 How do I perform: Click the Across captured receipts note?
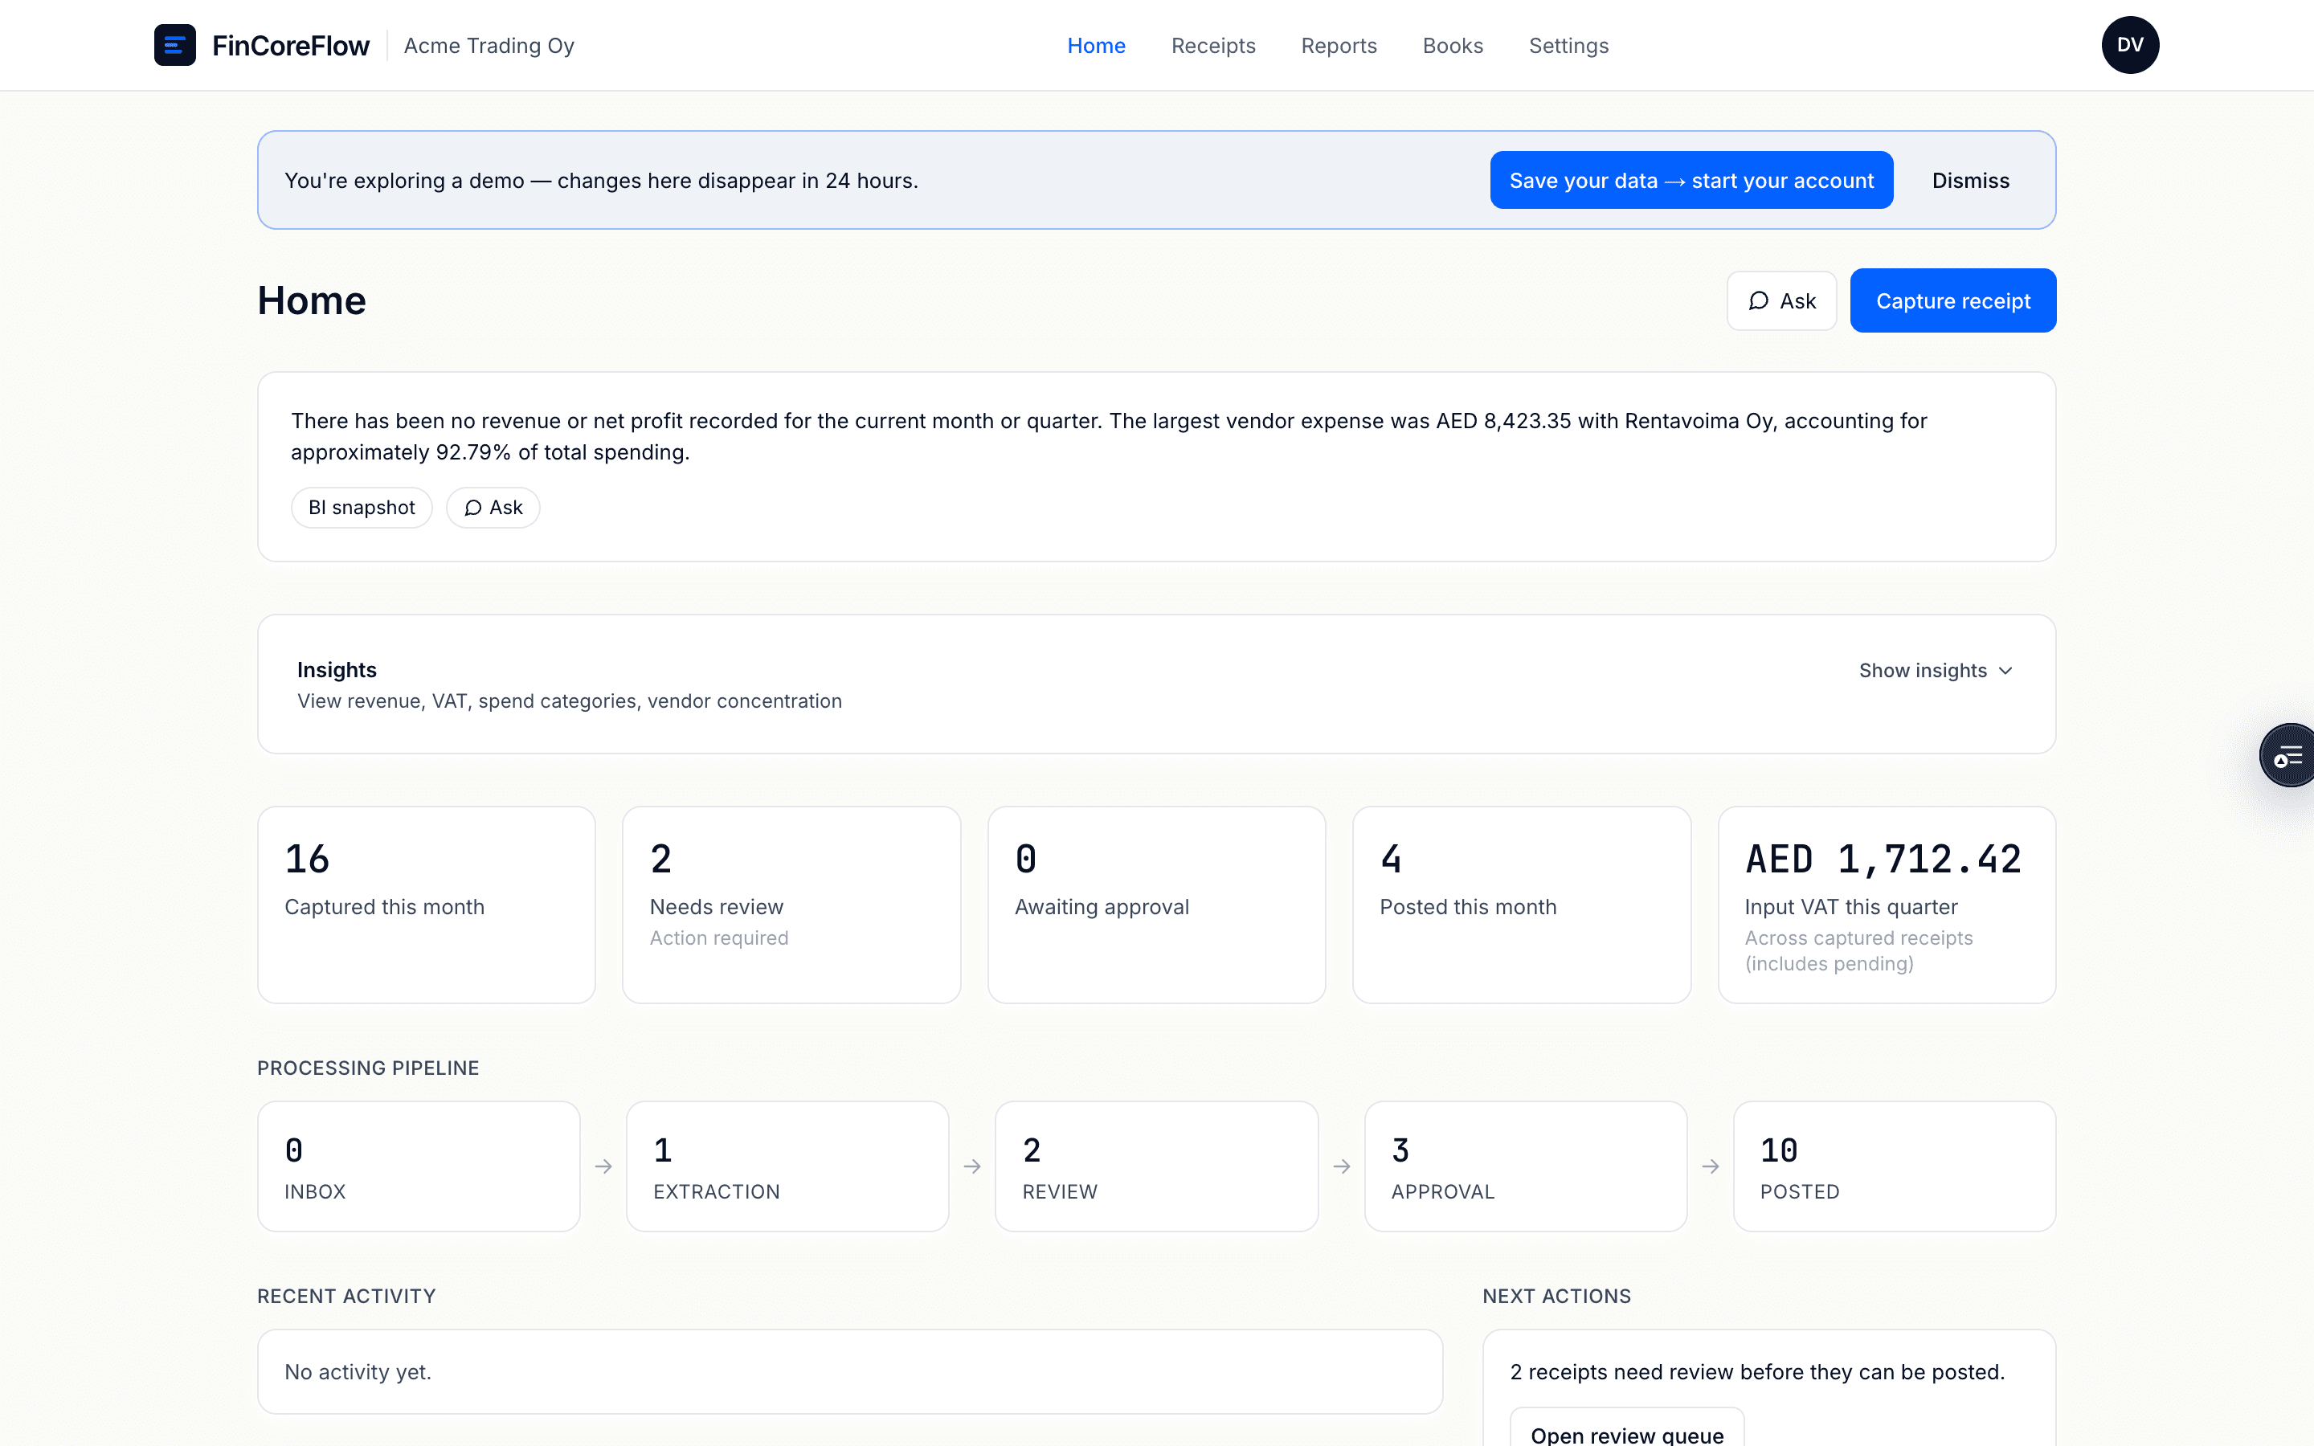tap(1858, 950)
